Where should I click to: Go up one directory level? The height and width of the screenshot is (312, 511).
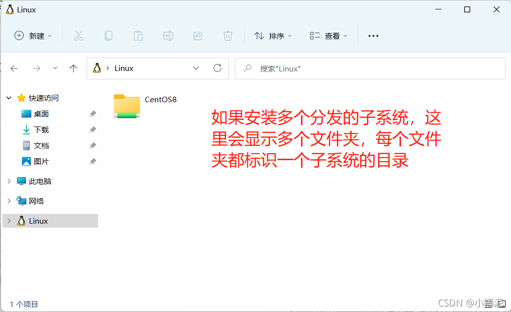(x=74, y=68)
